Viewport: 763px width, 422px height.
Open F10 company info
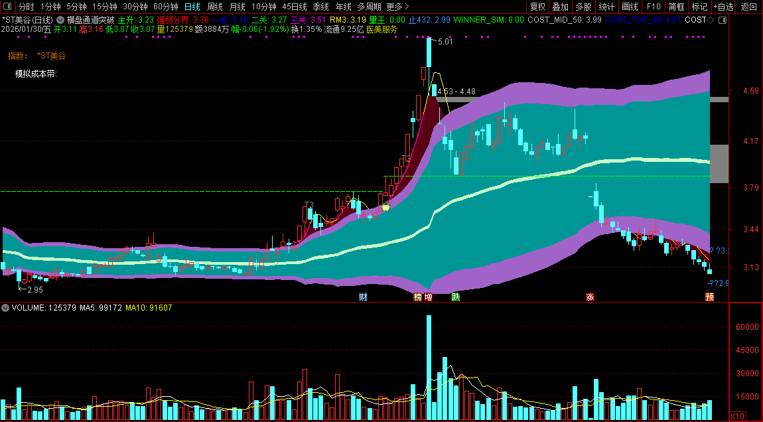tap(653, 7)
